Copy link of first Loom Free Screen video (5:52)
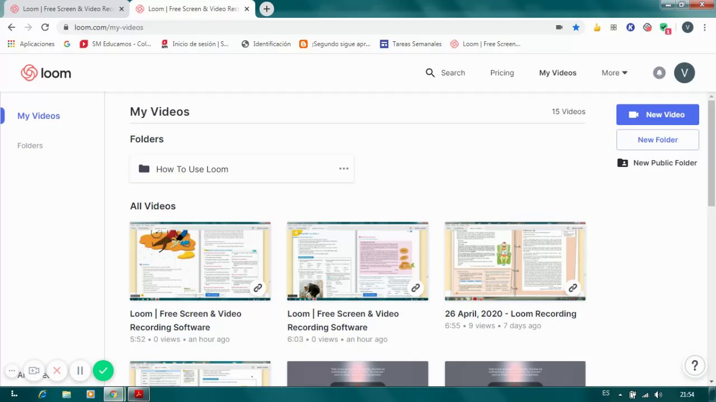This screenshot has height=402, width=716. coord(258,288)
